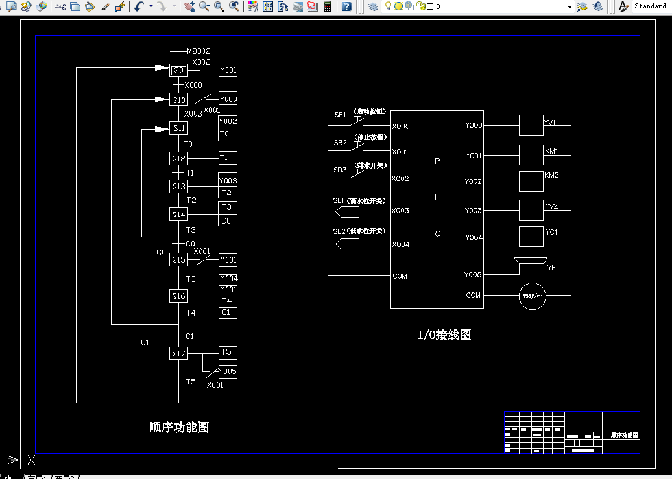Toggle layer 0 on/off lightbulb

[x=388, y=6]
